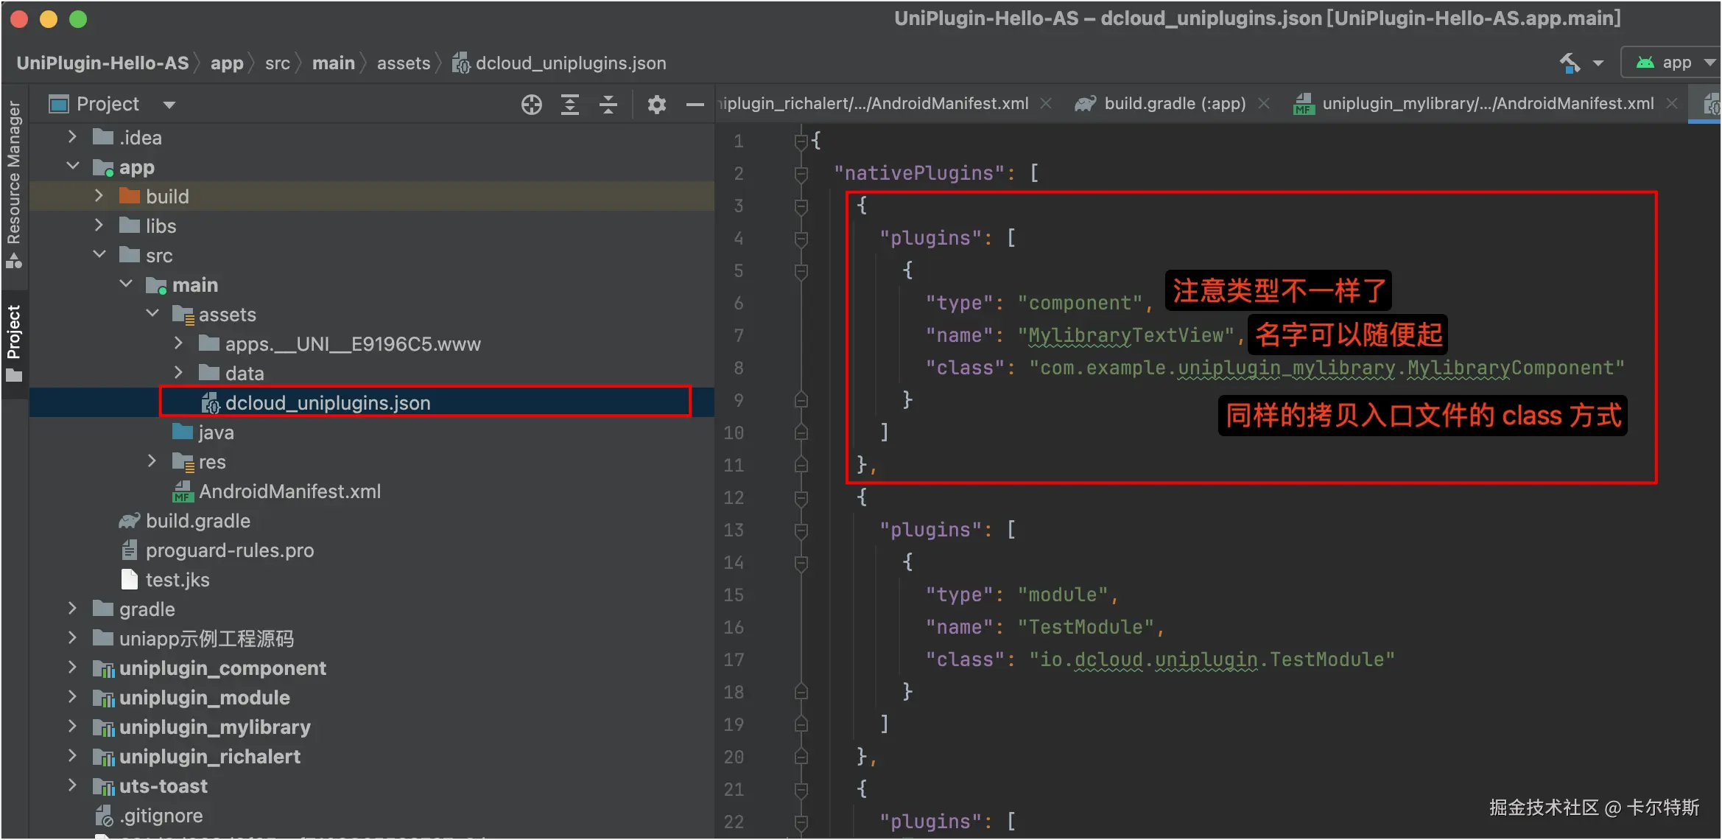Click the Select Opened File target icon
Screen dimensions: 1722x840
pos(531,105)
